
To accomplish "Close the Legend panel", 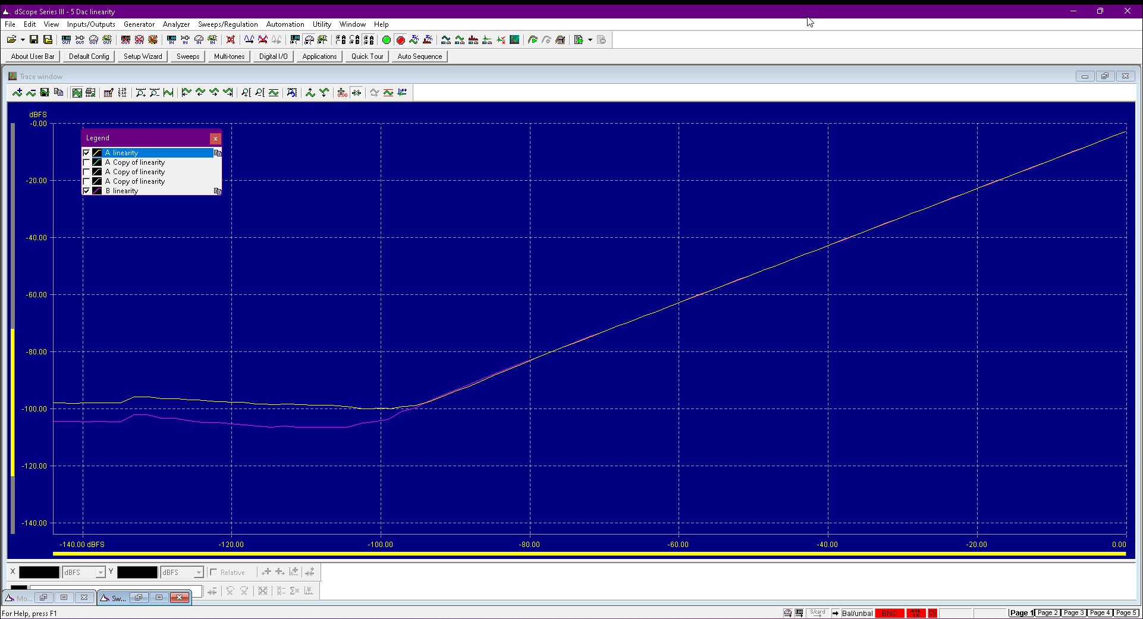I will (x=215, y=138).
